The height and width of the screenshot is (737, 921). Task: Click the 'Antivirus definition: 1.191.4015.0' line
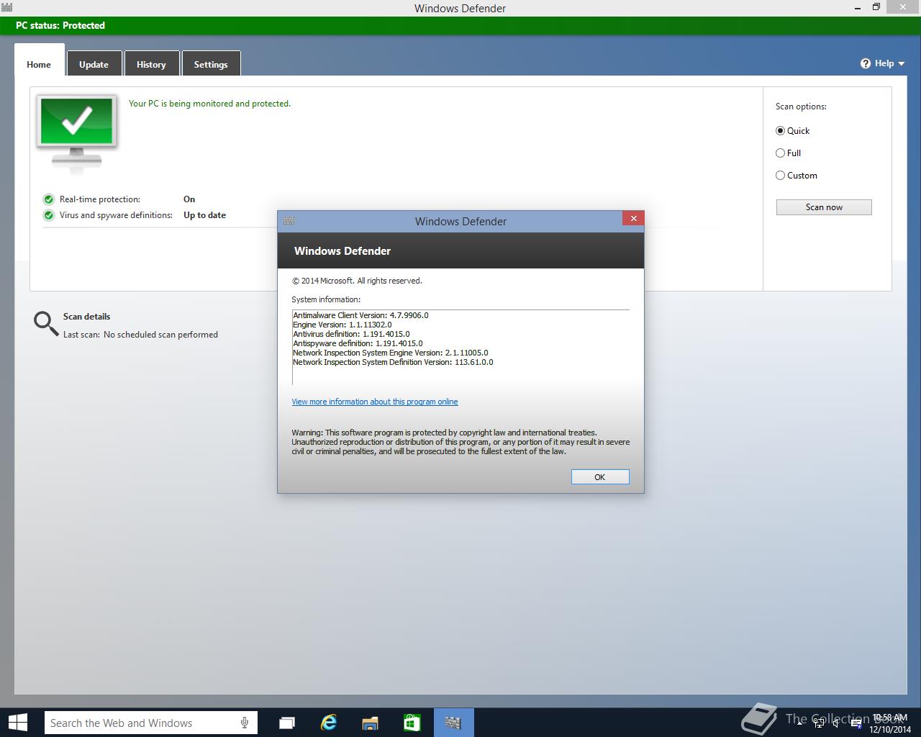[351, 334]
